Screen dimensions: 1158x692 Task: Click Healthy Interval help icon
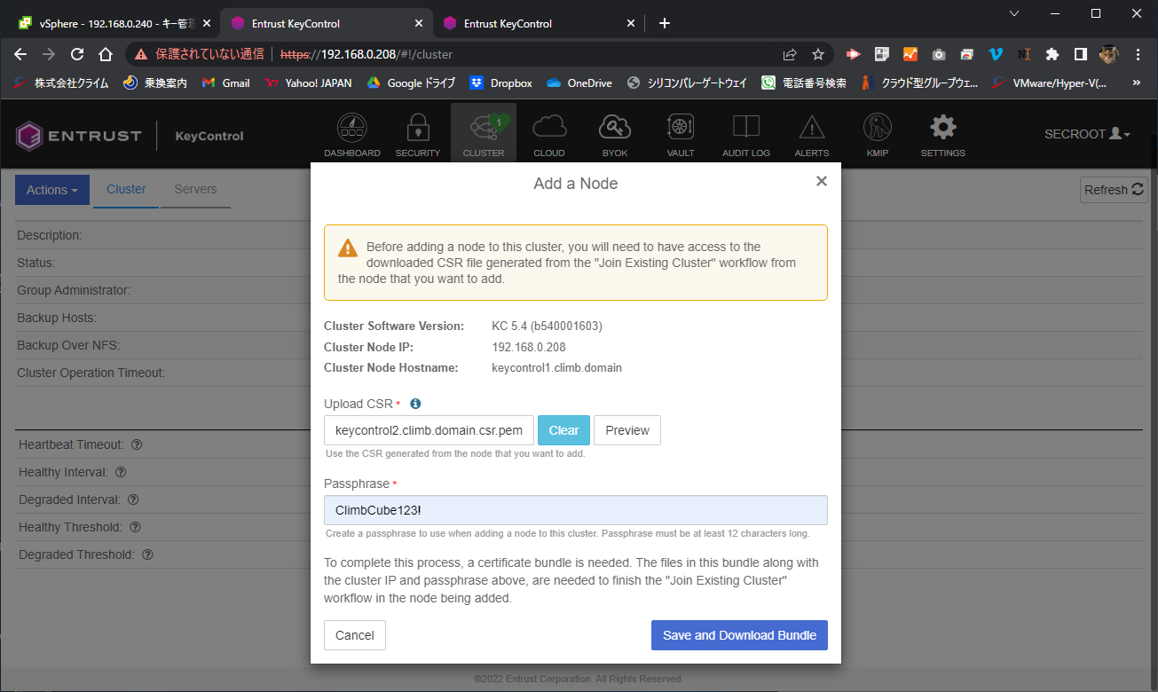[x=121, y=472]
